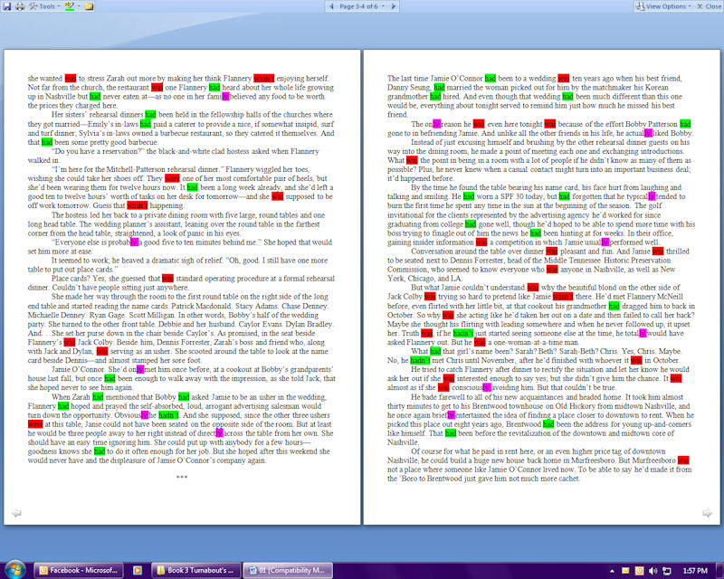The height and width of the screenshot is (579, 724).
Task: Apply the text highlight color pen
Action: [68, 6]
